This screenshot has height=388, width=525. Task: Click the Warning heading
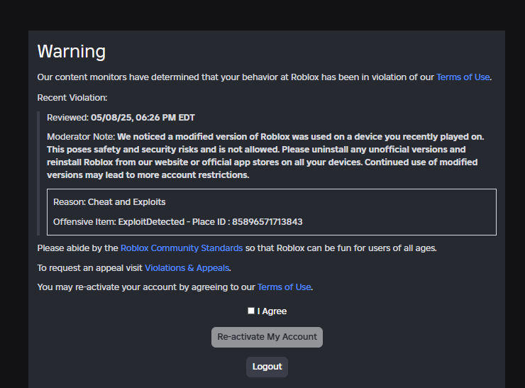pos(72,52)
